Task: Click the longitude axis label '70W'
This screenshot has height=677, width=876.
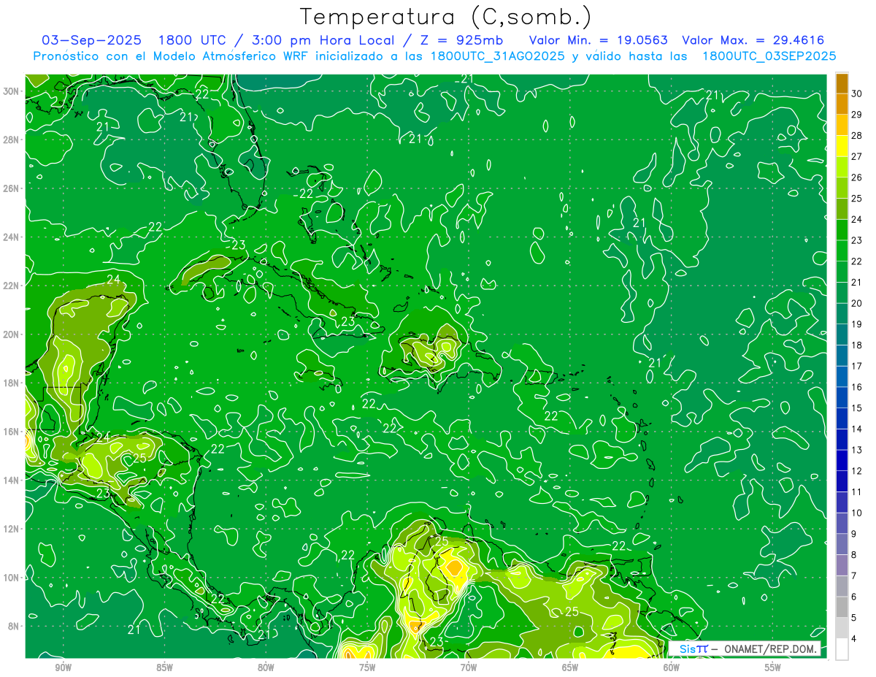Action: point(469,668)
